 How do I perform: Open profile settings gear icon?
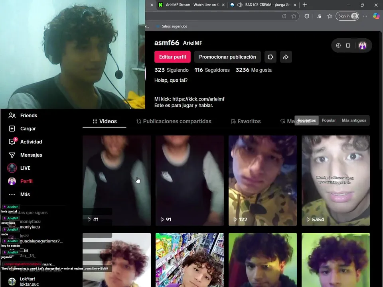[270, 57]
